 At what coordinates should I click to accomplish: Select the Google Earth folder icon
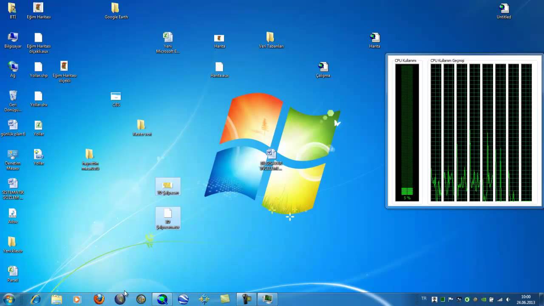[x=116, y=11]
